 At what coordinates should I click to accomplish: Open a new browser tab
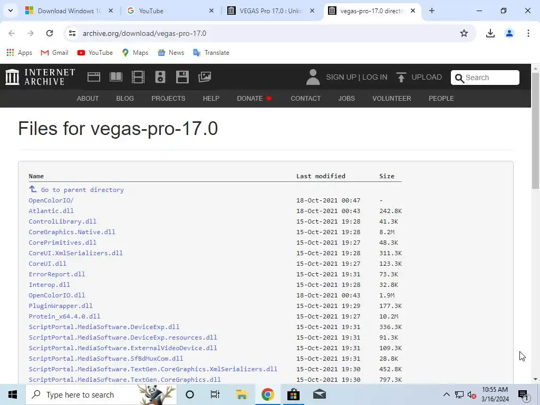(431, 11)
